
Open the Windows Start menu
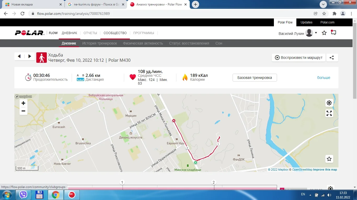click(x=7, y=195)
